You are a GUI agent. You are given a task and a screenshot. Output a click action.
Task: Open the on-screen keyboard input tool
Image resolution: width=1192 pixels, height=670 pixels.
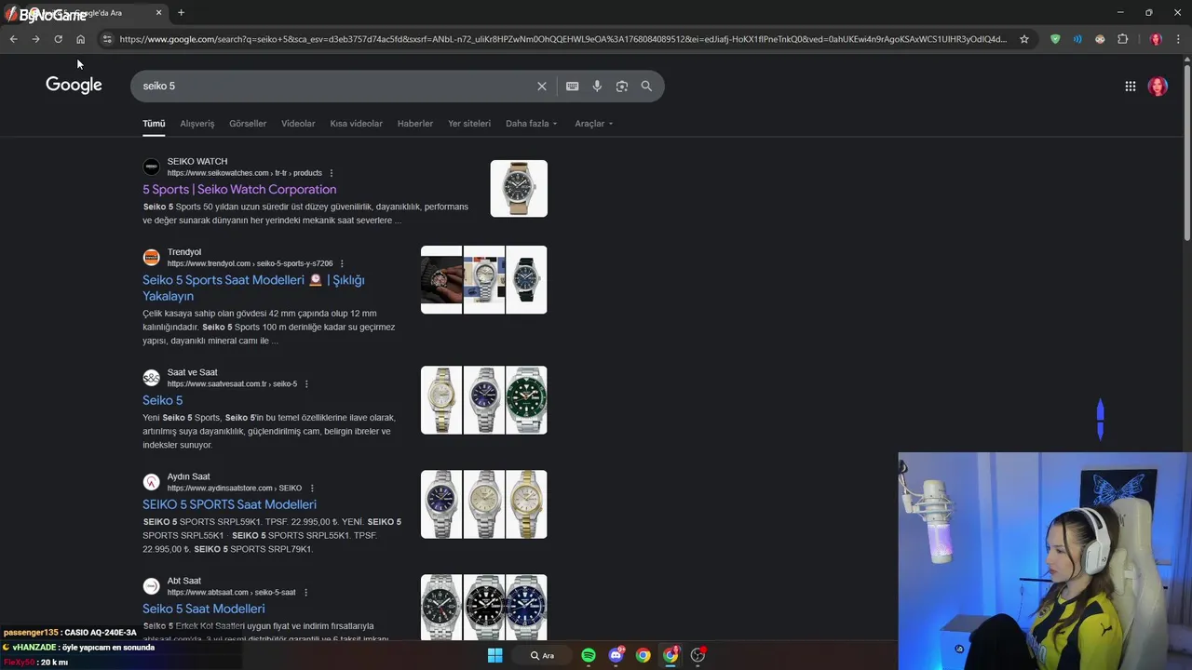[573, 86]
